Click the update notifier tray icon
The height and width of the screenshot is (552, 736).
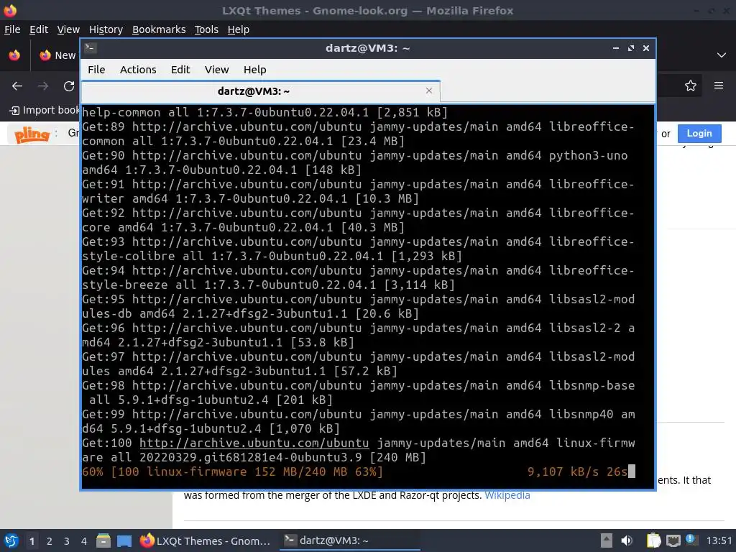(691, 540)
